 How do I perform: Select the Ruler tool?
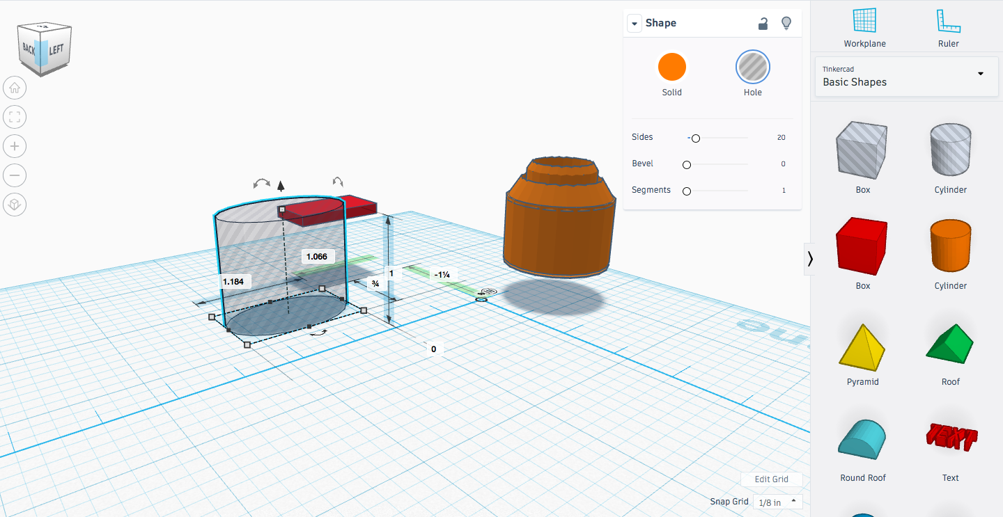(948, 28)
